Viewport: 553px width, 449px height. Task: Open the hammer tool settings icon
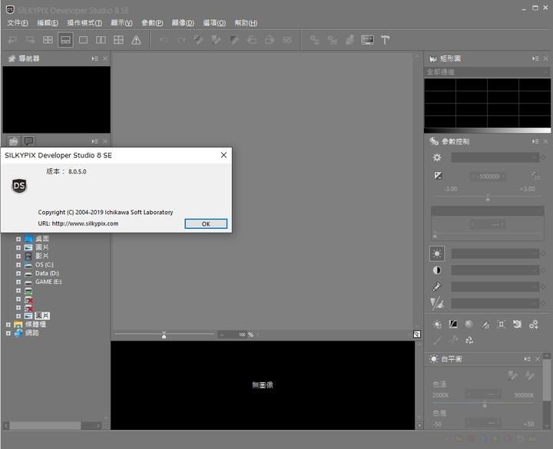pyautogui.click(x=385, y=40)
